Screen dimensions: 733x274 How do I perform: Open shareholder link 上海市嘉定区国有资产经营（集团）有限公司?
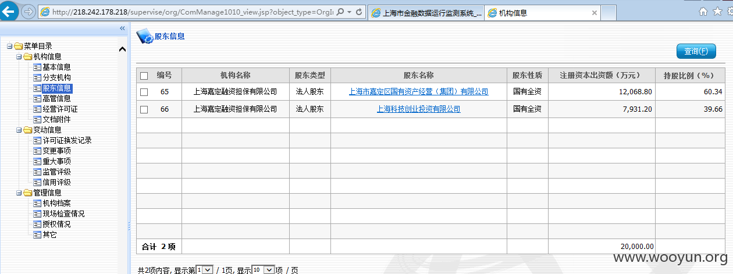(418, 92)
